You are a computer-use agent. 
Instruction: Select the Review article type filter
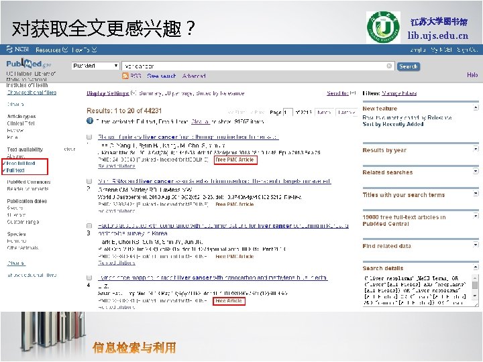click(15, 130)
